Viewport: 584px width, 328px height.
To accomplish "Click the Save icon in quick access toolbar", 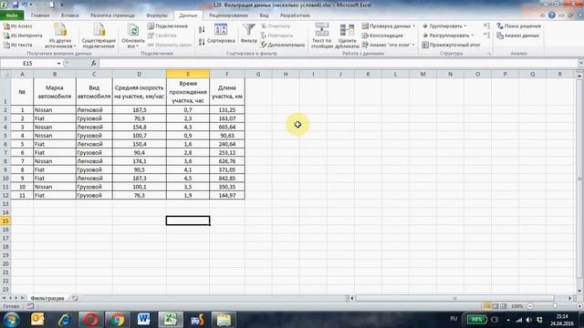I will (x=16, y=5).
